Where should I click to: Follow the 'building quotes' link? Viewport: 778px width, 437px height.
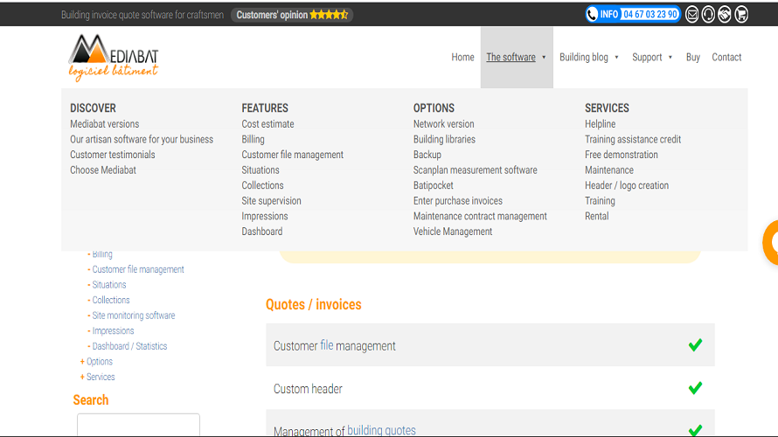381,430
